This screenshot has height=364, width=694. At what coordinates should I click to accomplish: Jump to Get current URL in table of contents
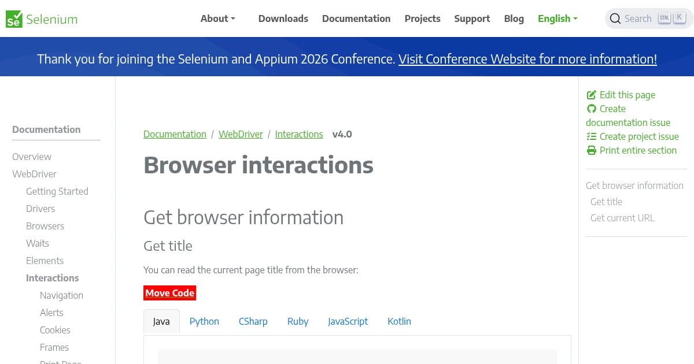pos(622,218)
